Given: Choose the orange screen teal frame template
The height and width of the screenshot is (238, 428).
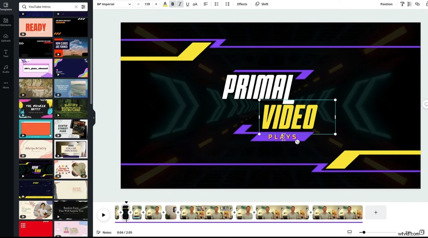Looking at the screenshot, I should [x=36, y=129].
